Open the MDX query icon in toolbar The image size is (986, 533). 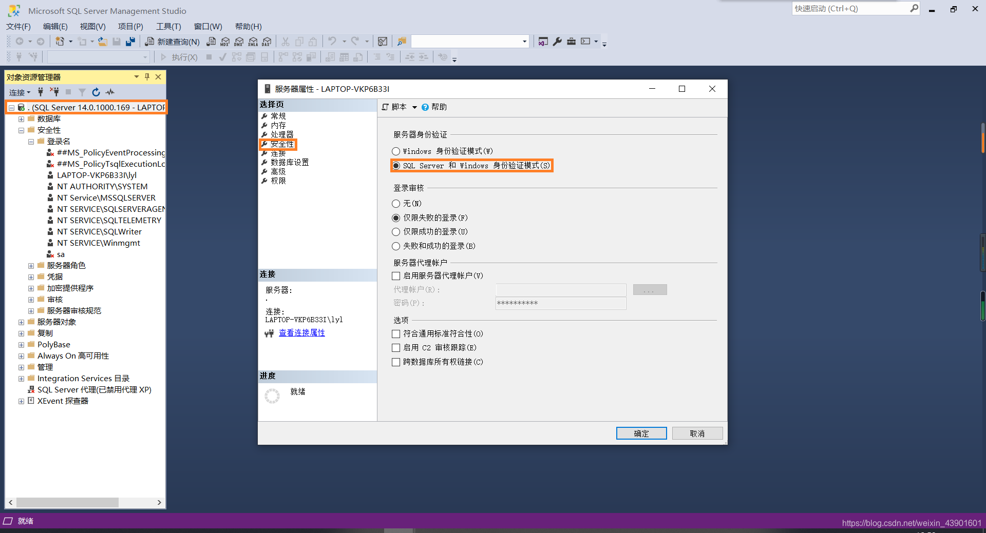(x=225, y=42)
